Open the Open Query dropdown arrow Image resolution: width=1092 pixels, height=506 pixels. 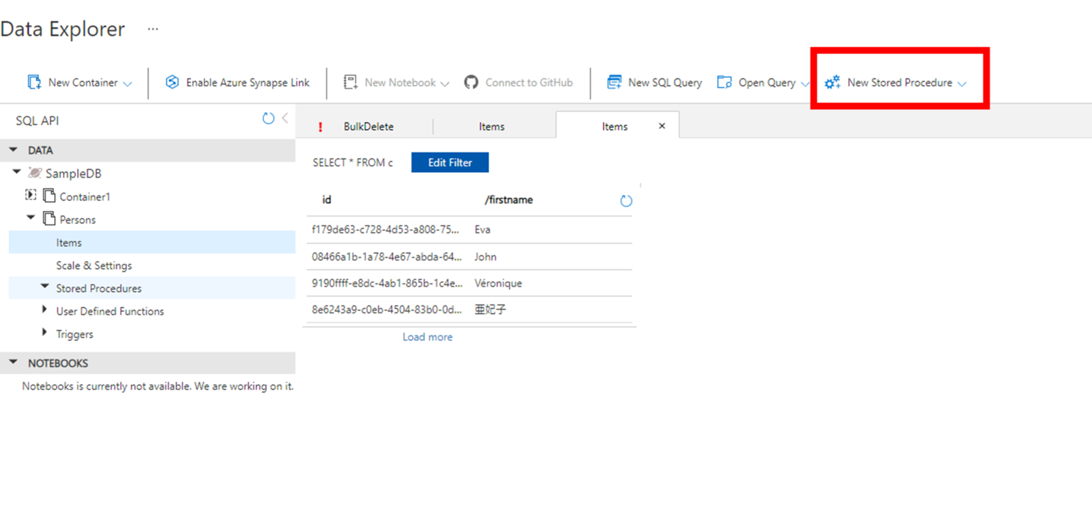pos(805,84)
